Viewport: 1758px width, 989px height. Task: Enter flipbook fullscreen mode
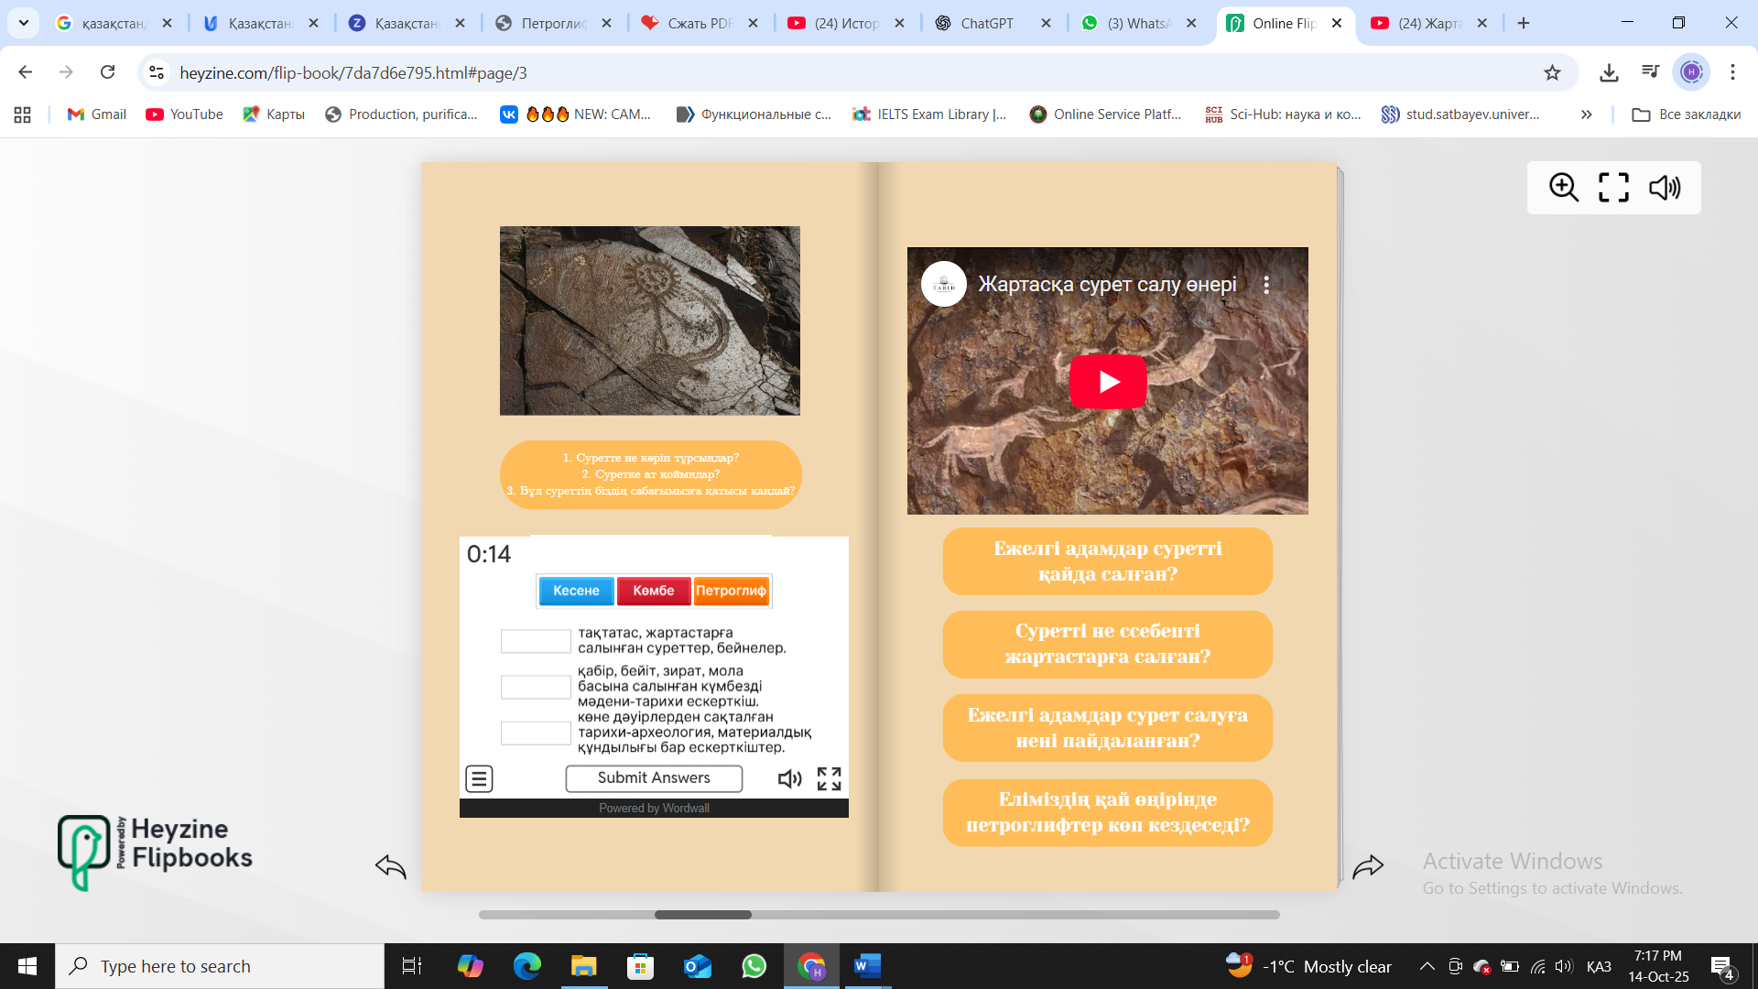click(x=1613, y=188)
